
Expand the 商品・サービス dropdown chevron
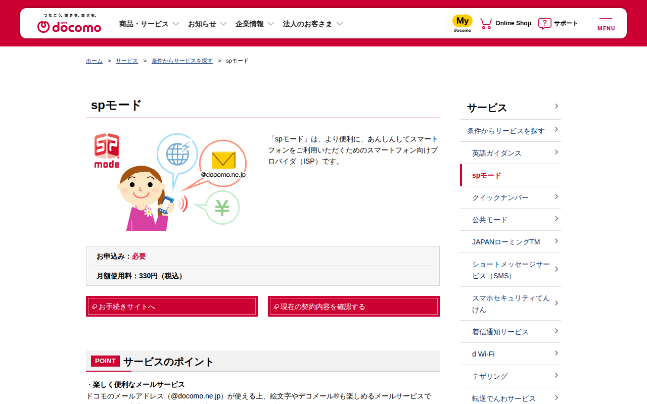pyautogui.click(x=176, y=24)
